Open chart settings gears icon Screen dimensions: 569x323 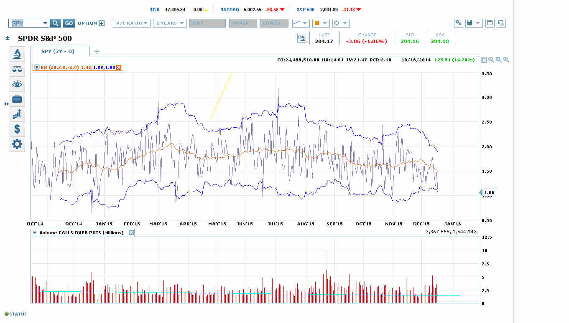pos(459,23)
